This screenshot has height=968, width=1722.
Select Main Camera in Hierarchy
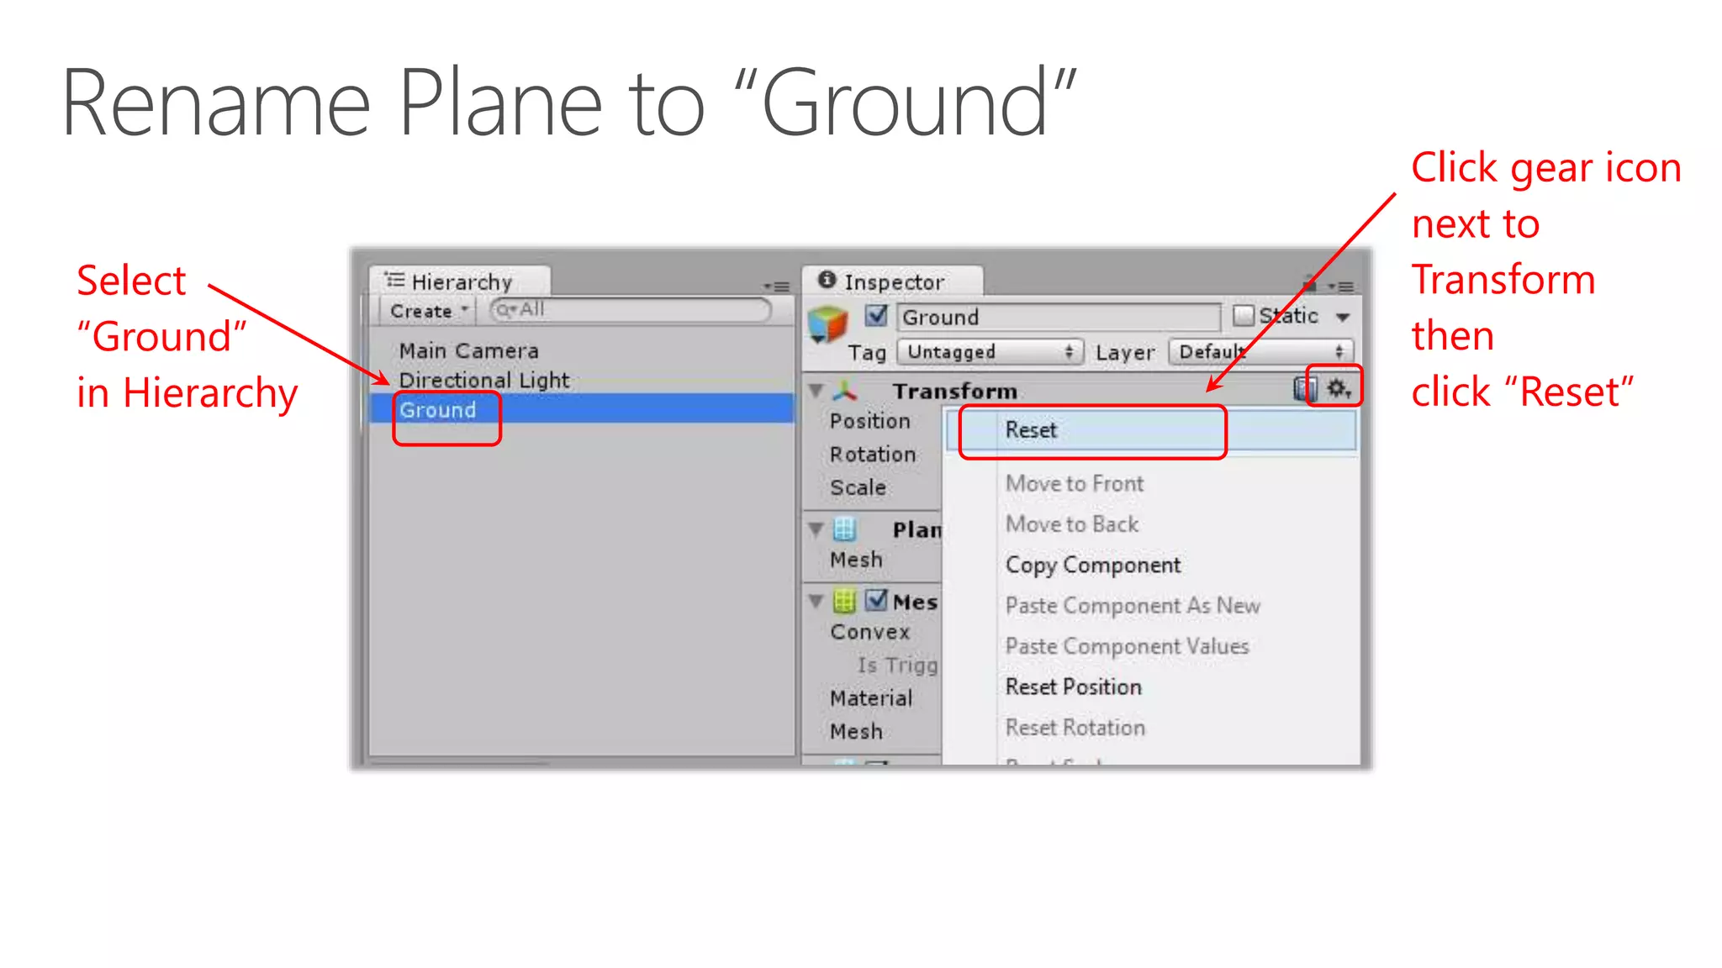point(469,350)
